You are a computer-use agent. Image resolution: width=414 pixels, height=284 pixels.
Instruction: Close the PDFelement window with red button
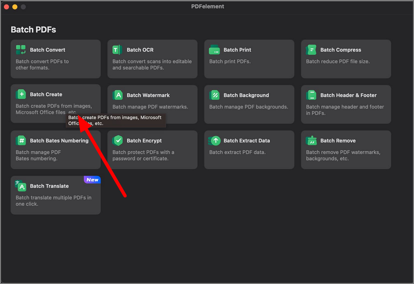tap(7, 7)
